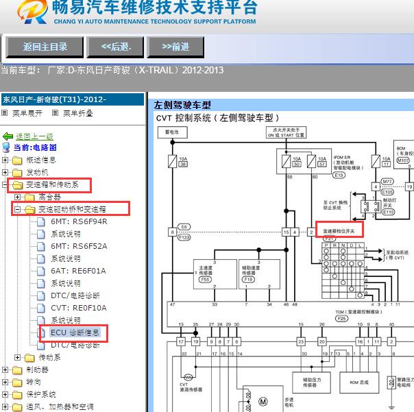Open the CVT: RE0F10A tree item
Screen dimensions: 414x412
(x=79, y=308)
